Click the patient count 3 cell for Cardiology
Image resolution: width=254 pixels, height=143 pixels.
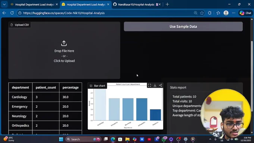click(x=46, y=97)
